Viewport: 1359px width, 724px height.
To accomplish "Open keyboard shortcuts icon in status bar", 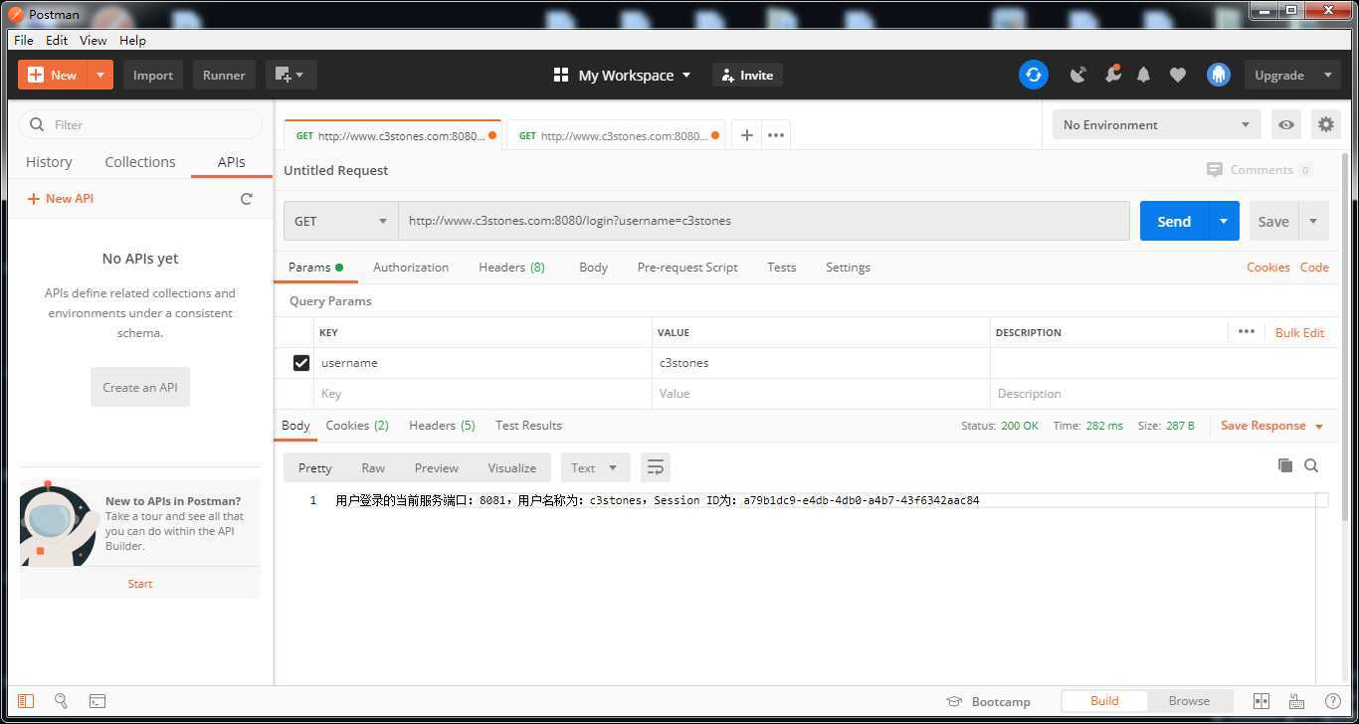I will [x=1296, y=701].
